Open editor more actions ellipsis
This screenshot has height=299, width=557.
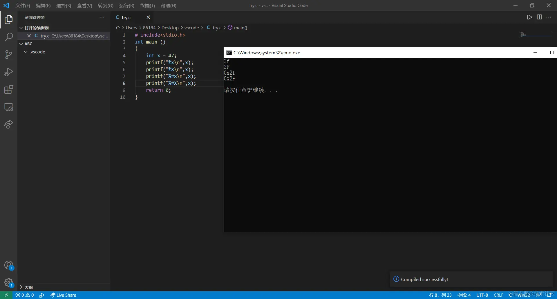pyautogui.click(x=549, y=17)
